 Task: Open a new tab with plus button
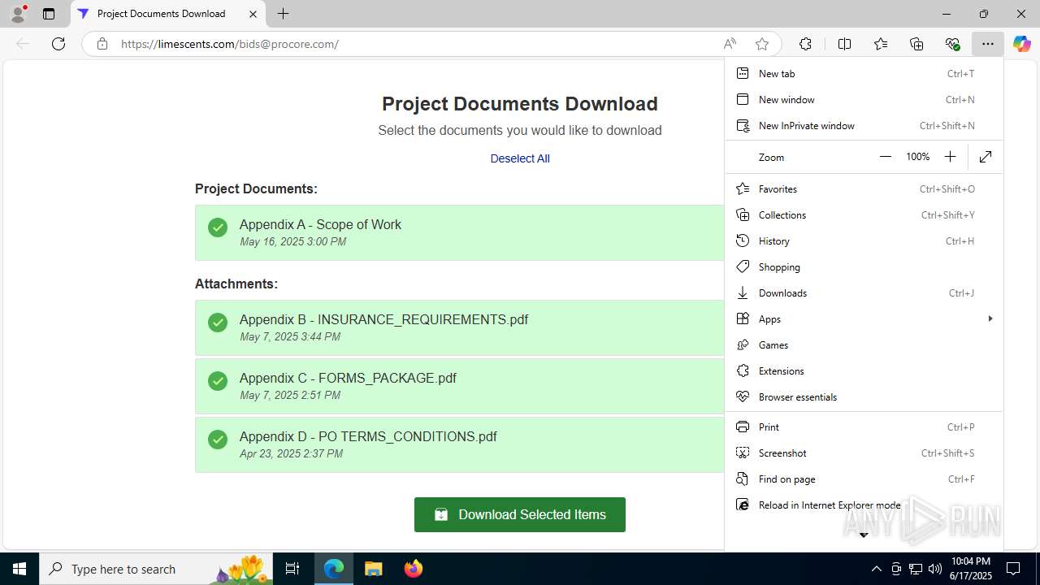click(x=283, y=14)
